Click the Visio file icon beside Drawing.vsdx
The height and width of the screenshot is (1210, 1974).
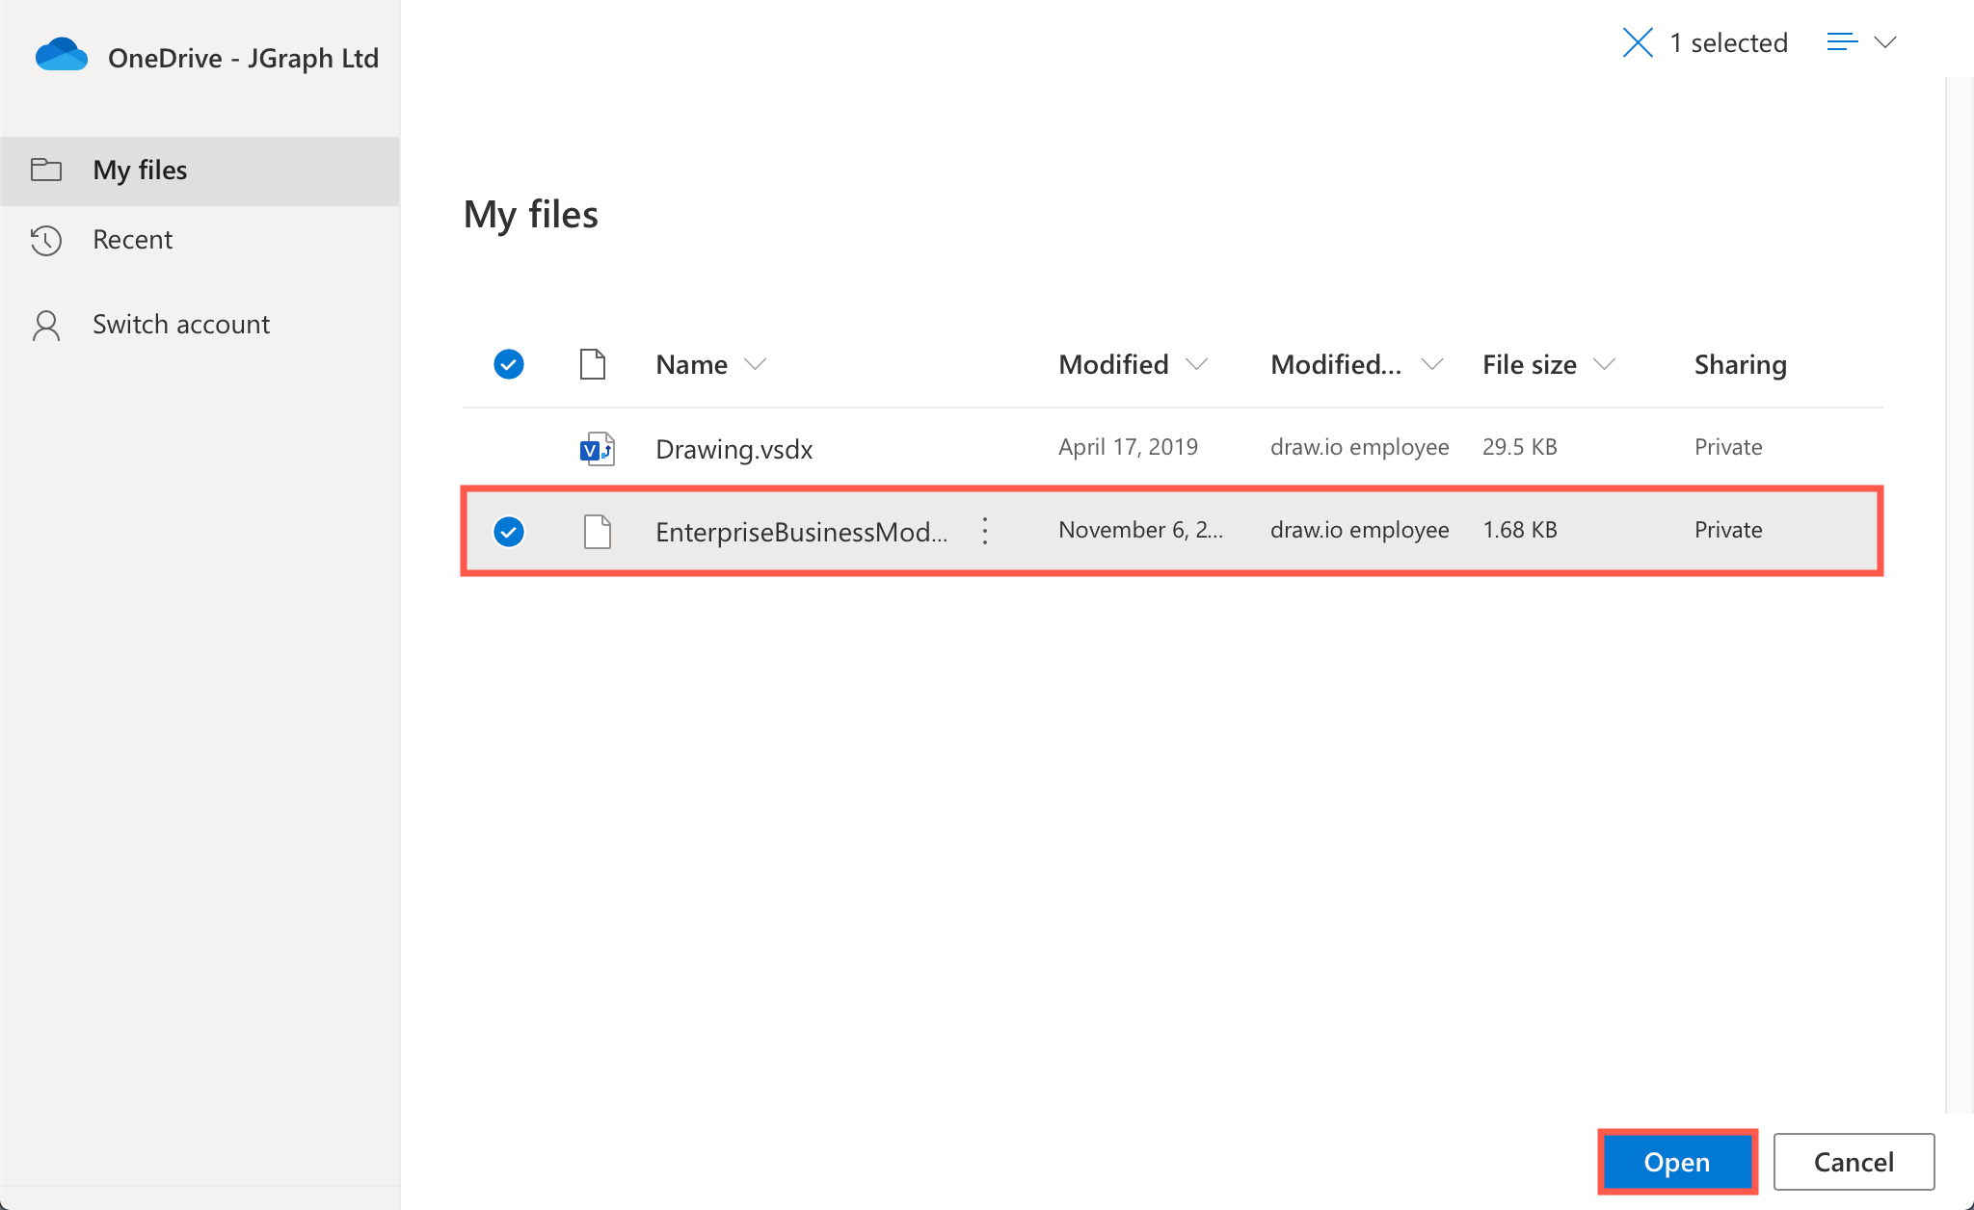point(596,447)
